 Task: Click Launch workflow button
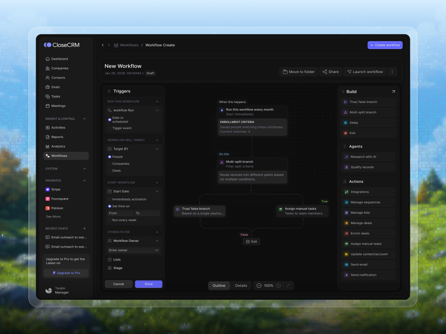(365, 72)
